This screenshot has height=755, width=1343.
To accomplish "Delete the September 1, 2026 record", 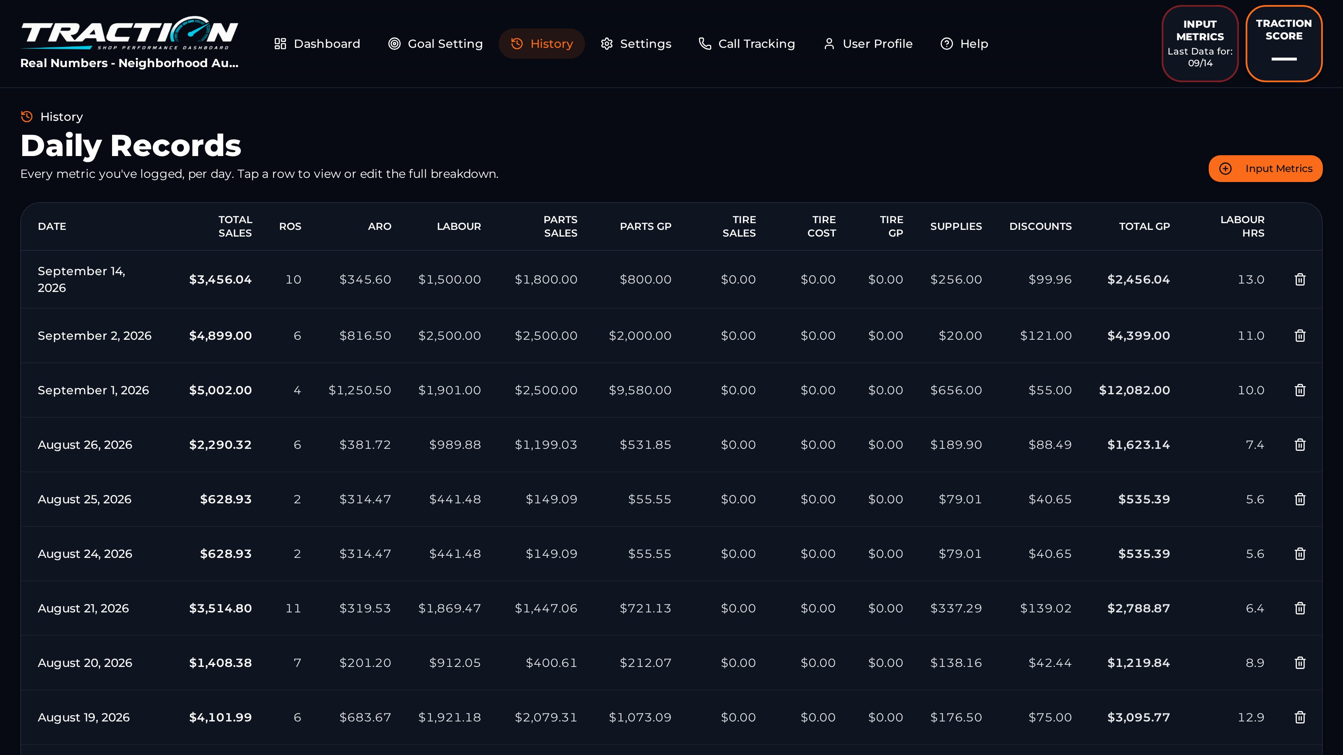I will [x=1300, y=390].
